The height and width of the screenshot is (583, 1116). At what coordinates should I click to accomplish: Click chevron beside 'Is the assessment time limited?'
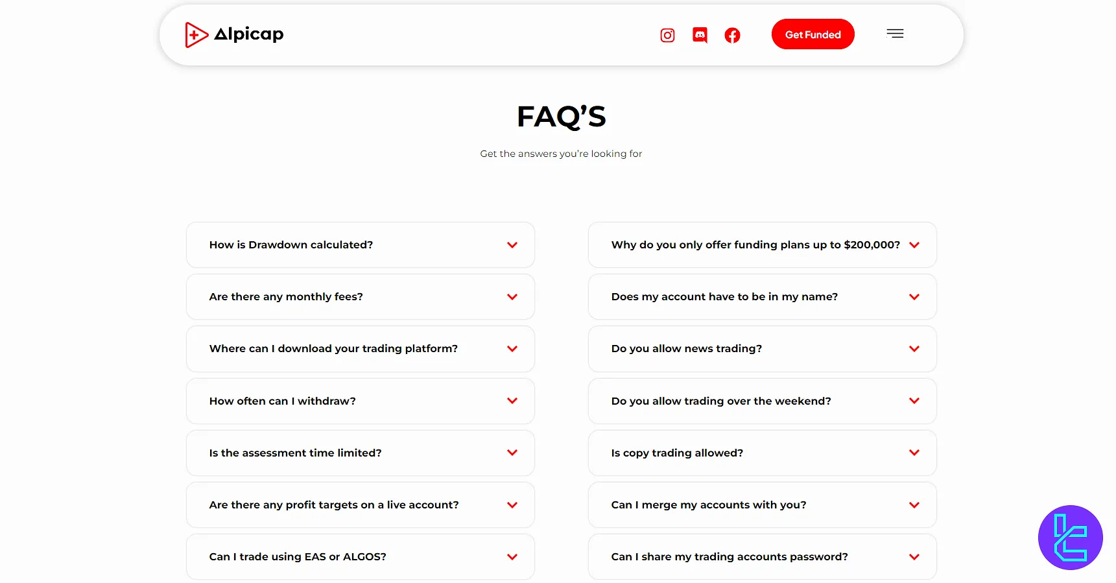[512, 453]
